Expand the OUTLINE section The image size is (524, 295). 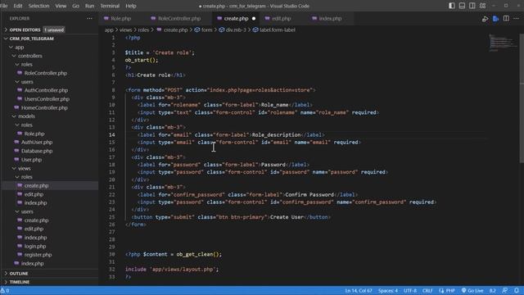19,273
